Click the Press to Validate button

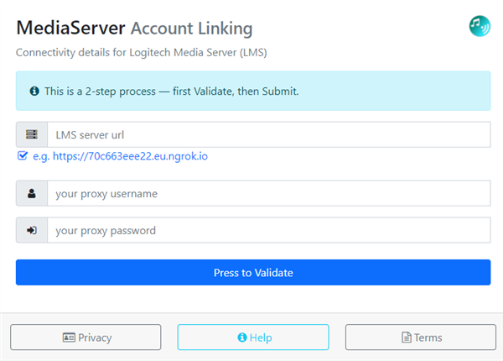253,272
